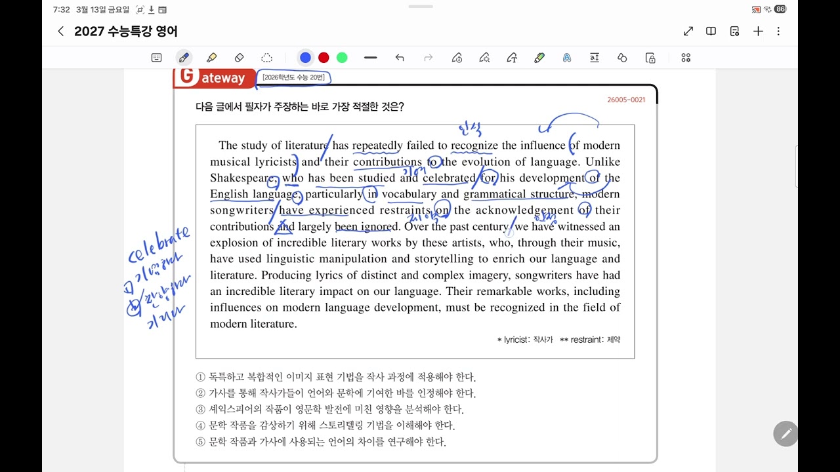840x472 pixels.
Task: Select the eraser tool
Action: [239, 58]
